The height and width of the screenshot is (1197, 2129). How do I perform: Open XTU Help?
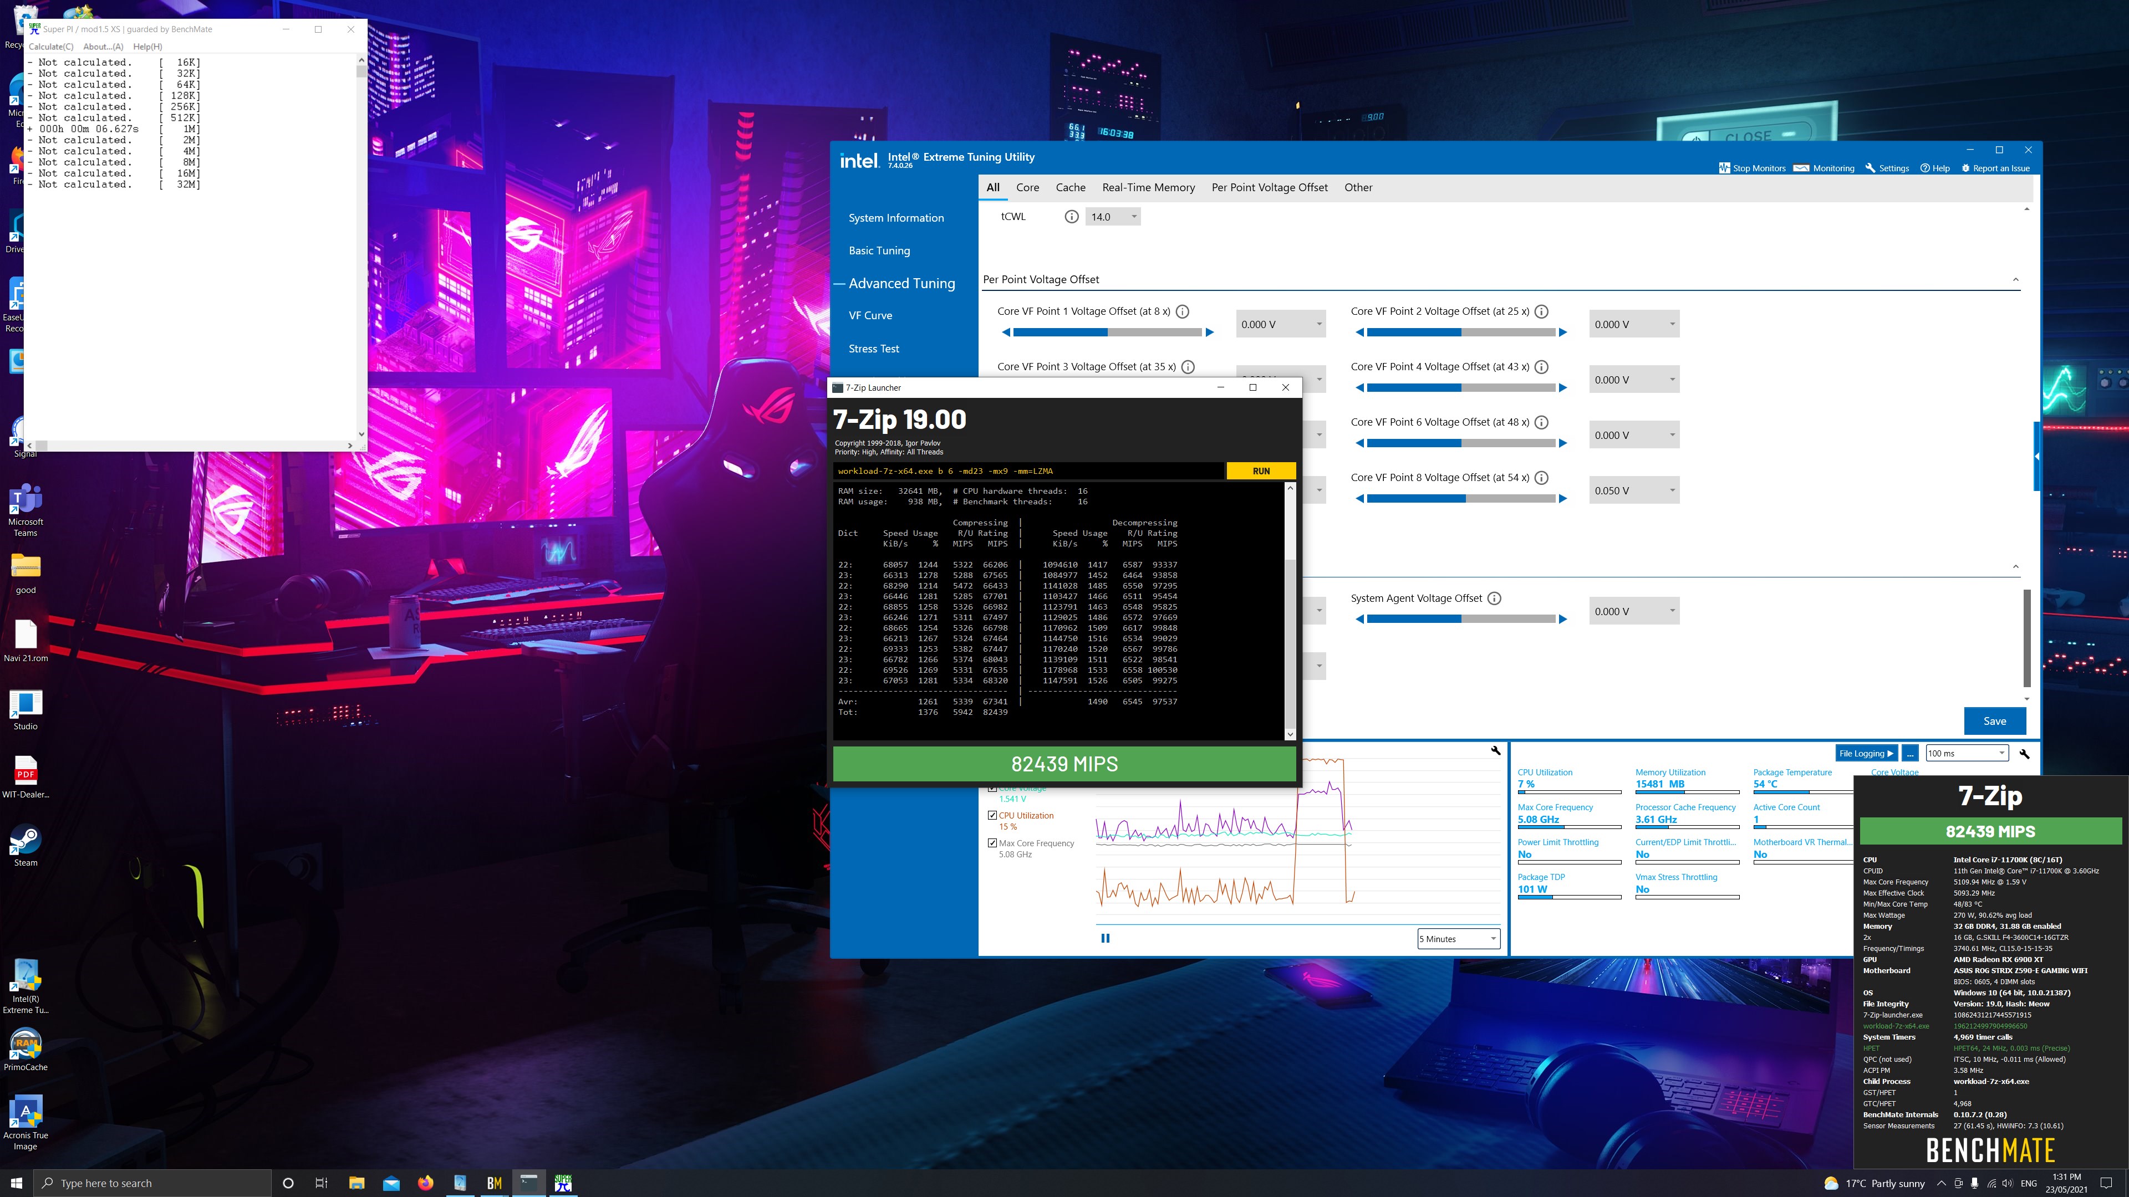pyautogui.click(x=1935, y=168)
